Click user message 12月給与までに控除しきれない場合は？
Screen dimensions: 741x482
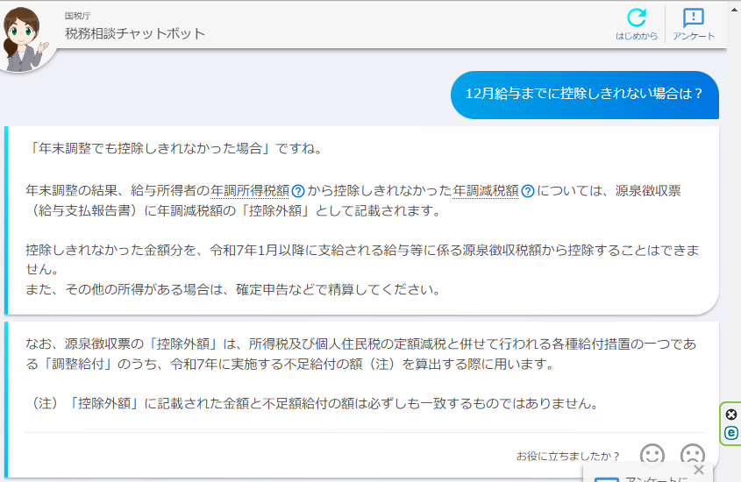pyautogui.click(x=585, y=95)
